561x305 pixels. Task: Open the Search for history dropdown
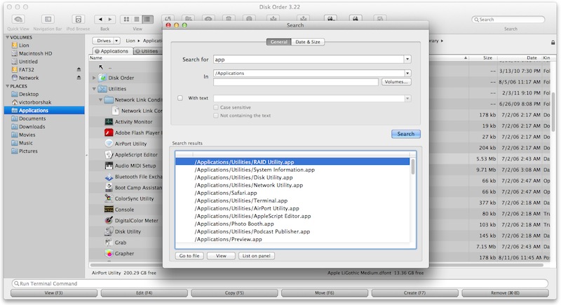coord(407,60)
